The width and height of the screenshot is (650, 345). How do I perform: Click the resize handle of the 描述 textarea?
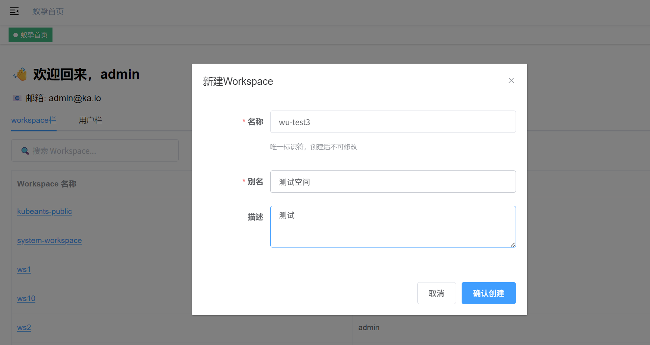tap(513, 245)
